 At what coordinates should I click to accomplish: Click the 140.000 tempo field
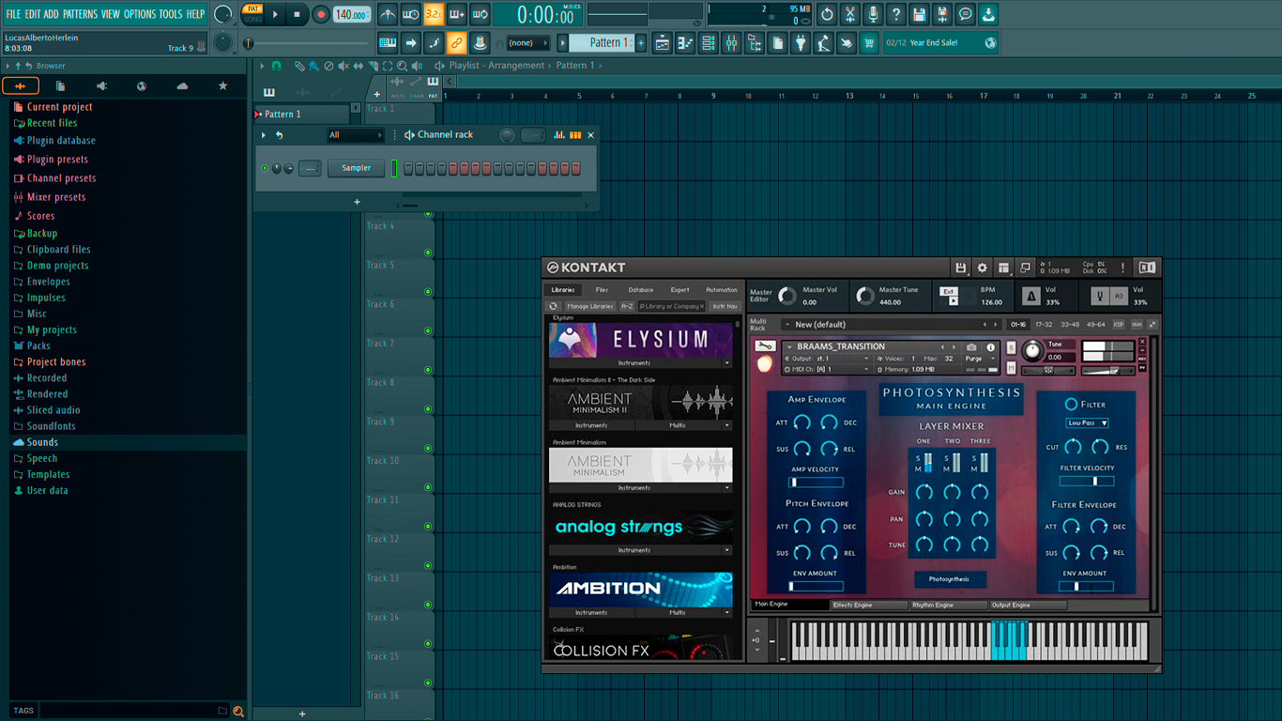point(352,14)
